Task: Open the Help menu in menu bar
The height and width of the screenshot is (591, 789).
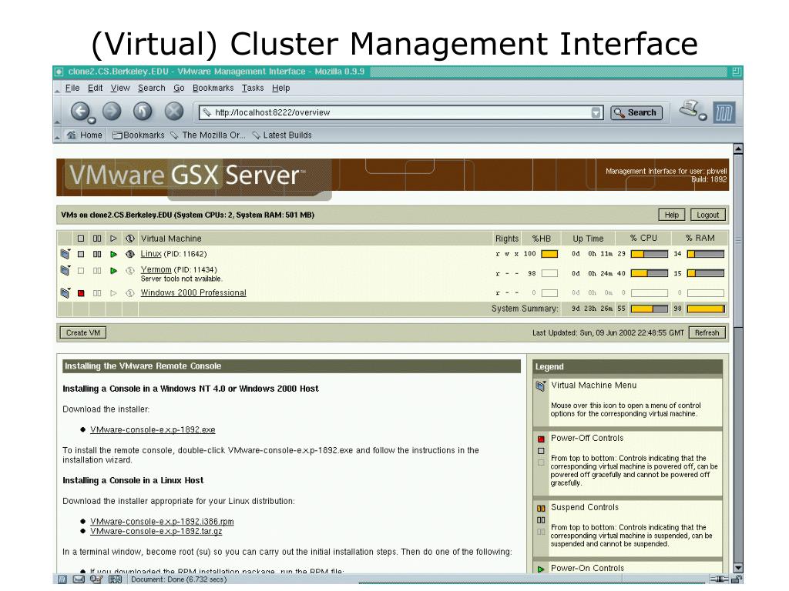Action: [280, 88]
